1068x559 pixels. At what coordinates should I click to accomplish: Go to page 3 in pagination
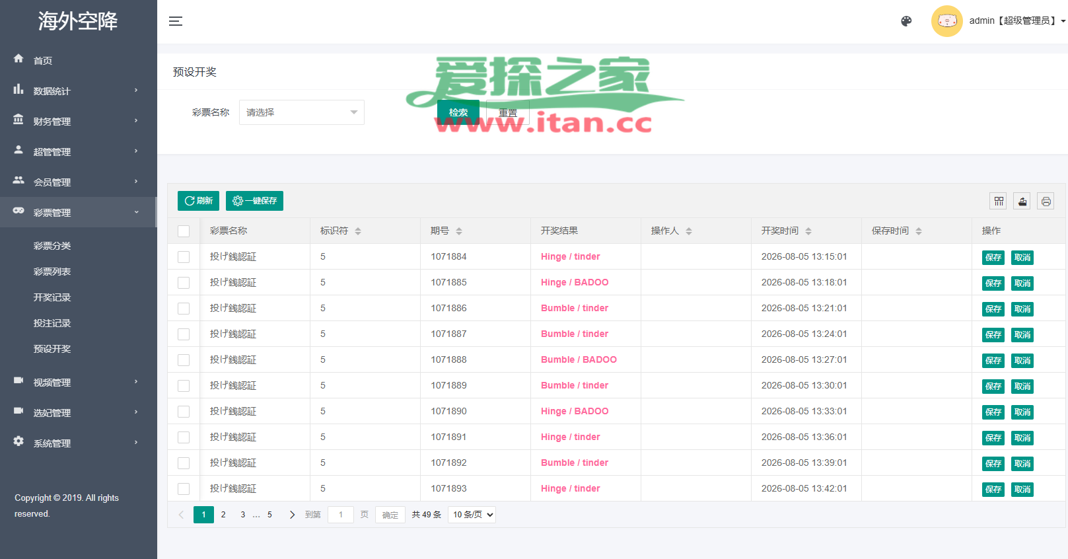(243, 515)
